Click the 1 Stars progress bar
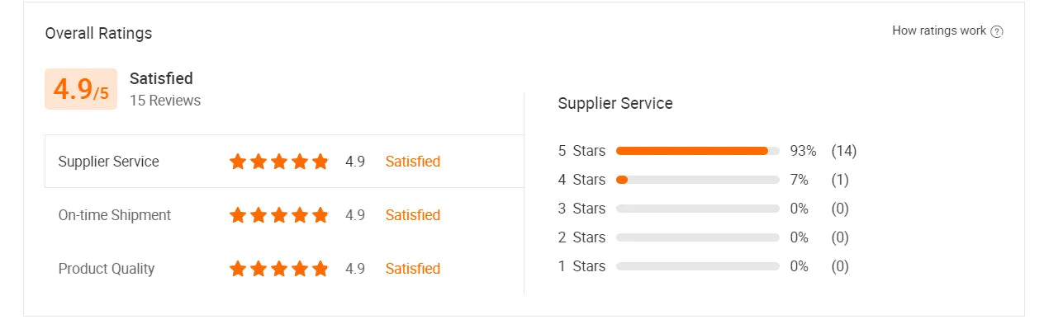The height and width of the screenshot is (324, 1044). (x=698, y=266)
